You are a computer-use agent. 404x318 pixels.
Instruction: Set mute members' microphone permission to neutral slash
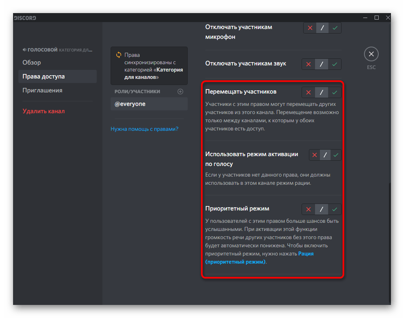click(x=322, y=28)
